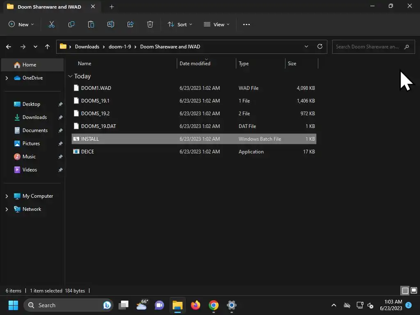420x315 pixels.
Task: Click Downloads in the breadcrumb path
Action: [87, 47]
